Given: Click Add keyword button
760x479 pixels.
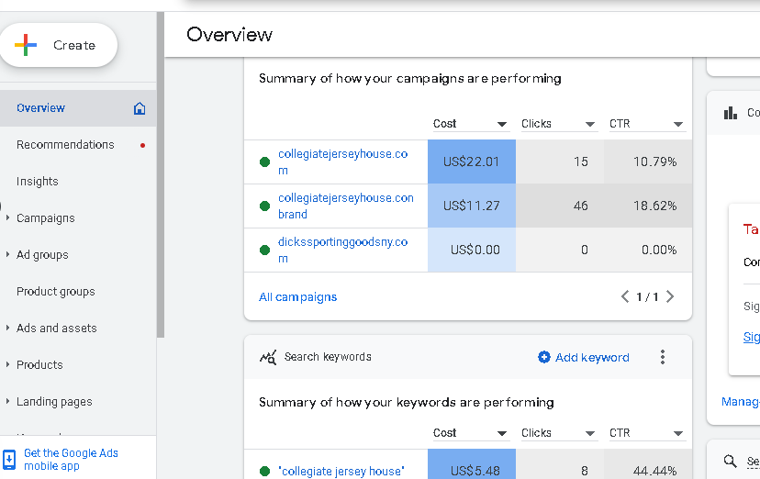Looking at the screenshot, I should tap(584, 357).
